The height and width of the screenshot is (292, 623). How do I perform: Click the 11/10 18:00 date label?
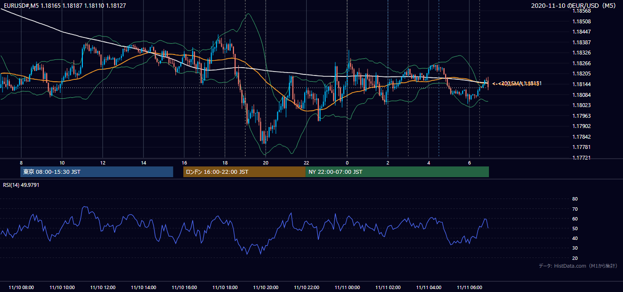[x=225, y=288]
